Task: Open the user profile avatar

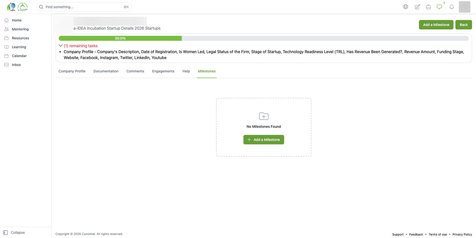Action: click(x=464, y=7)
